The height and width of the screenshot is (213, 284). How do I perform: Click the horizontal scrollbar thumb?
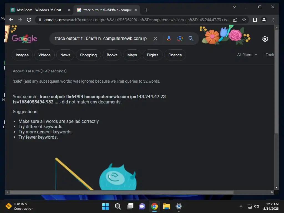click(121, 192)
